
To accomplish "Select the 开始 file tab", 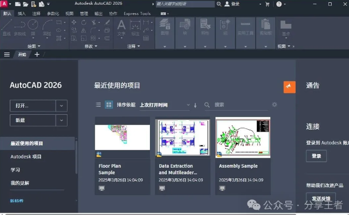I will tap(22, 54).
